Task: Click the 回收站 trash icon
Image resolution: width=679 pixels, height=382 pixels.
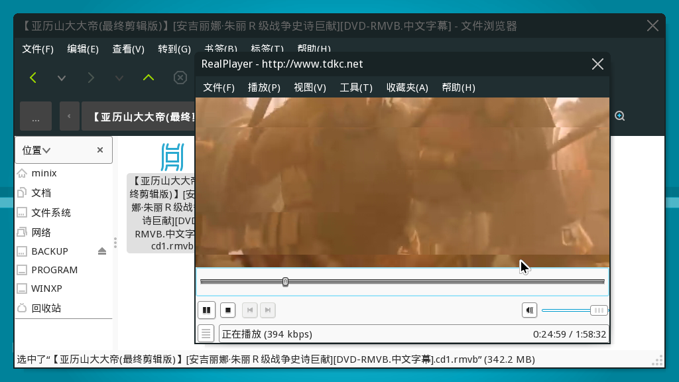Action: [x=22, y=308]
